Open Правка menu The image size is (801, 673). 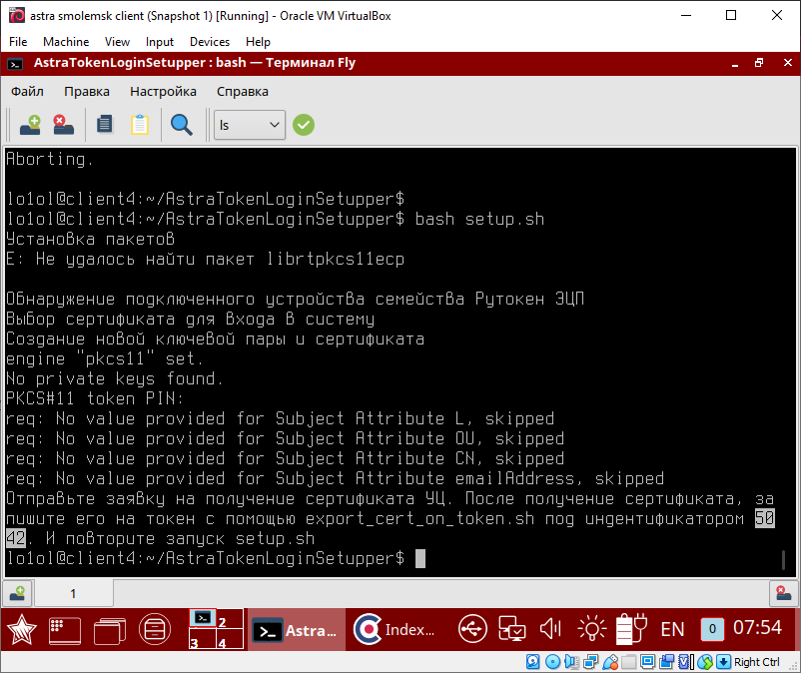87,92
